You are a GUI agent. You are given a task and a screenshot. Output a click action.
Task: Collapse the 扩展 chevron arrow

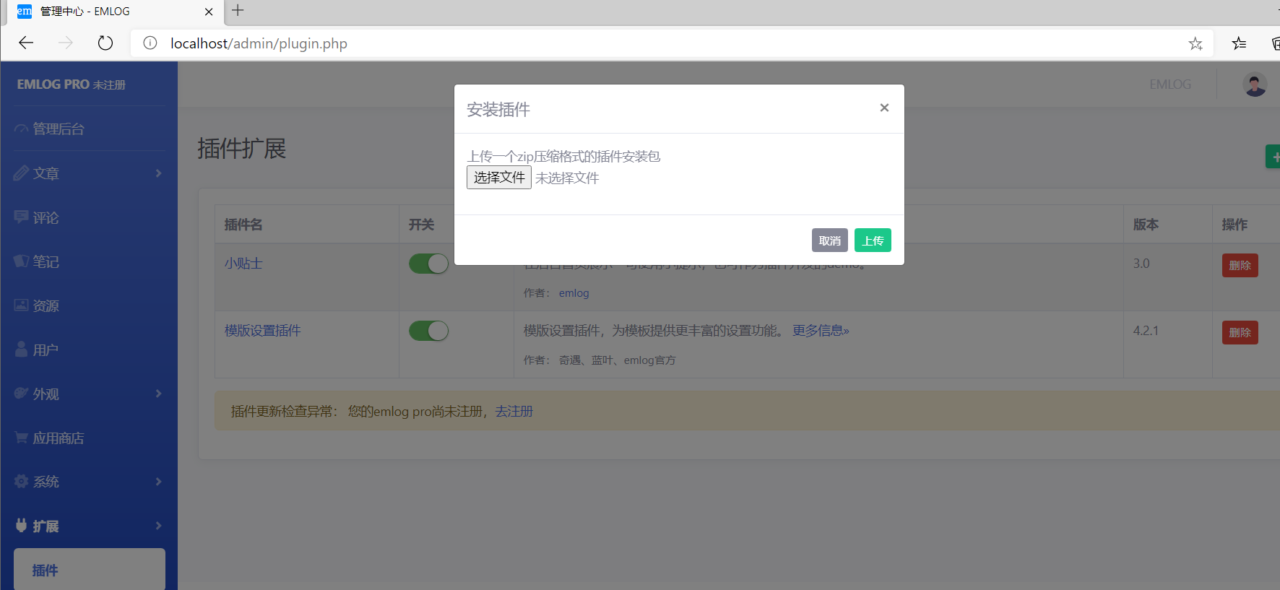tap(158, 526)
